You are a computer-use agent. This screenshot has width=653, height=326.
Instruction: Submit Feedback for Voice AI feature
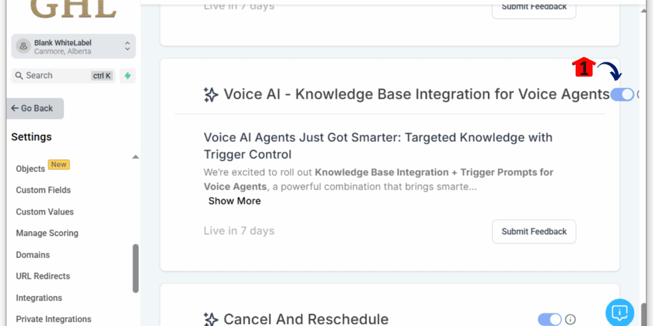[x=534, y=232]
